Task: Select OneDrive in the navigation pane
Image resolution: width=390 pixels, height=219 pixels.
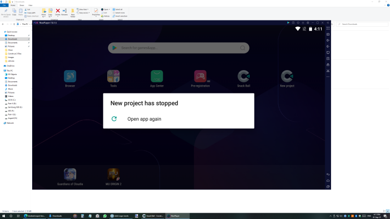Action: [x=9, y=66]
